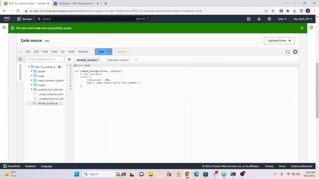Expand the protobuf-4.22.3.dist-info folder
Screen dimensions: 319x179
click(31, 89)
